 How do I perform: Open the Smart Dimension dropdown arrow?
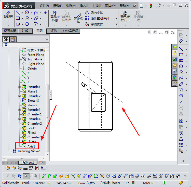tap(8, 25)
